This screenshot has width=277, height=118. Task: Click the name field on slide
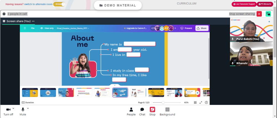pos(140,44)
